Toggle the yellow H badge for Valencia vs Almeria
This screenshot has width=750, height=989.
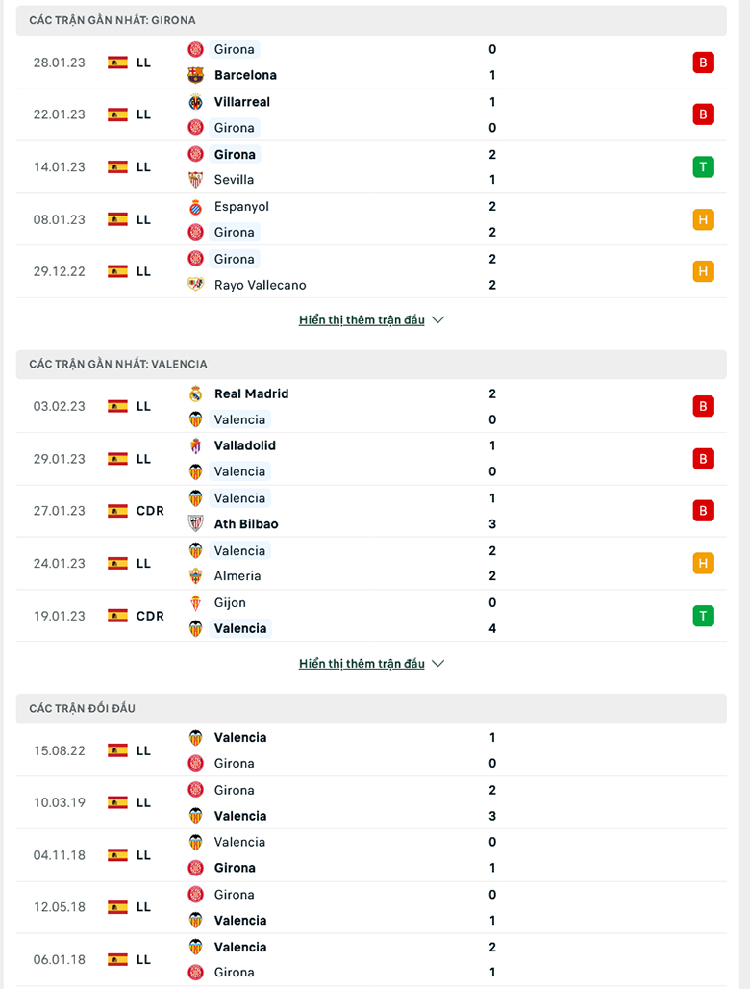(x=703, y=564)
